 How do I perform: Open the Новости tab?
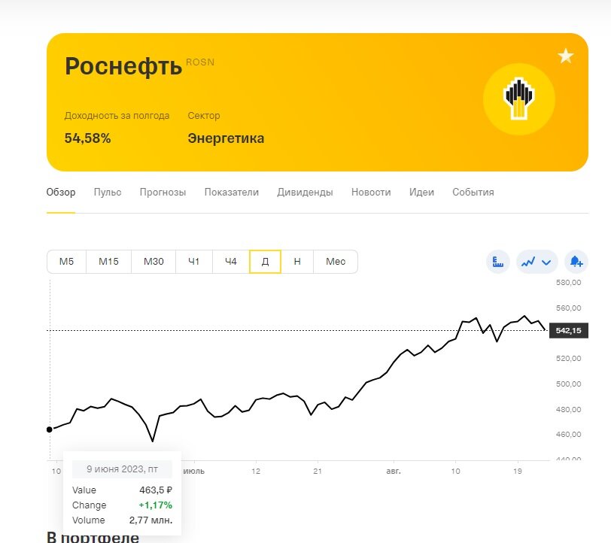369,192
